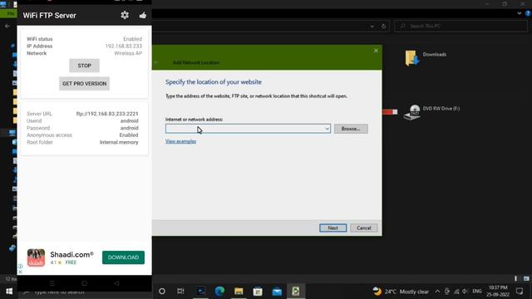Open the Explorer help icon
Screen dimensions: 532x299
(528, 13)
